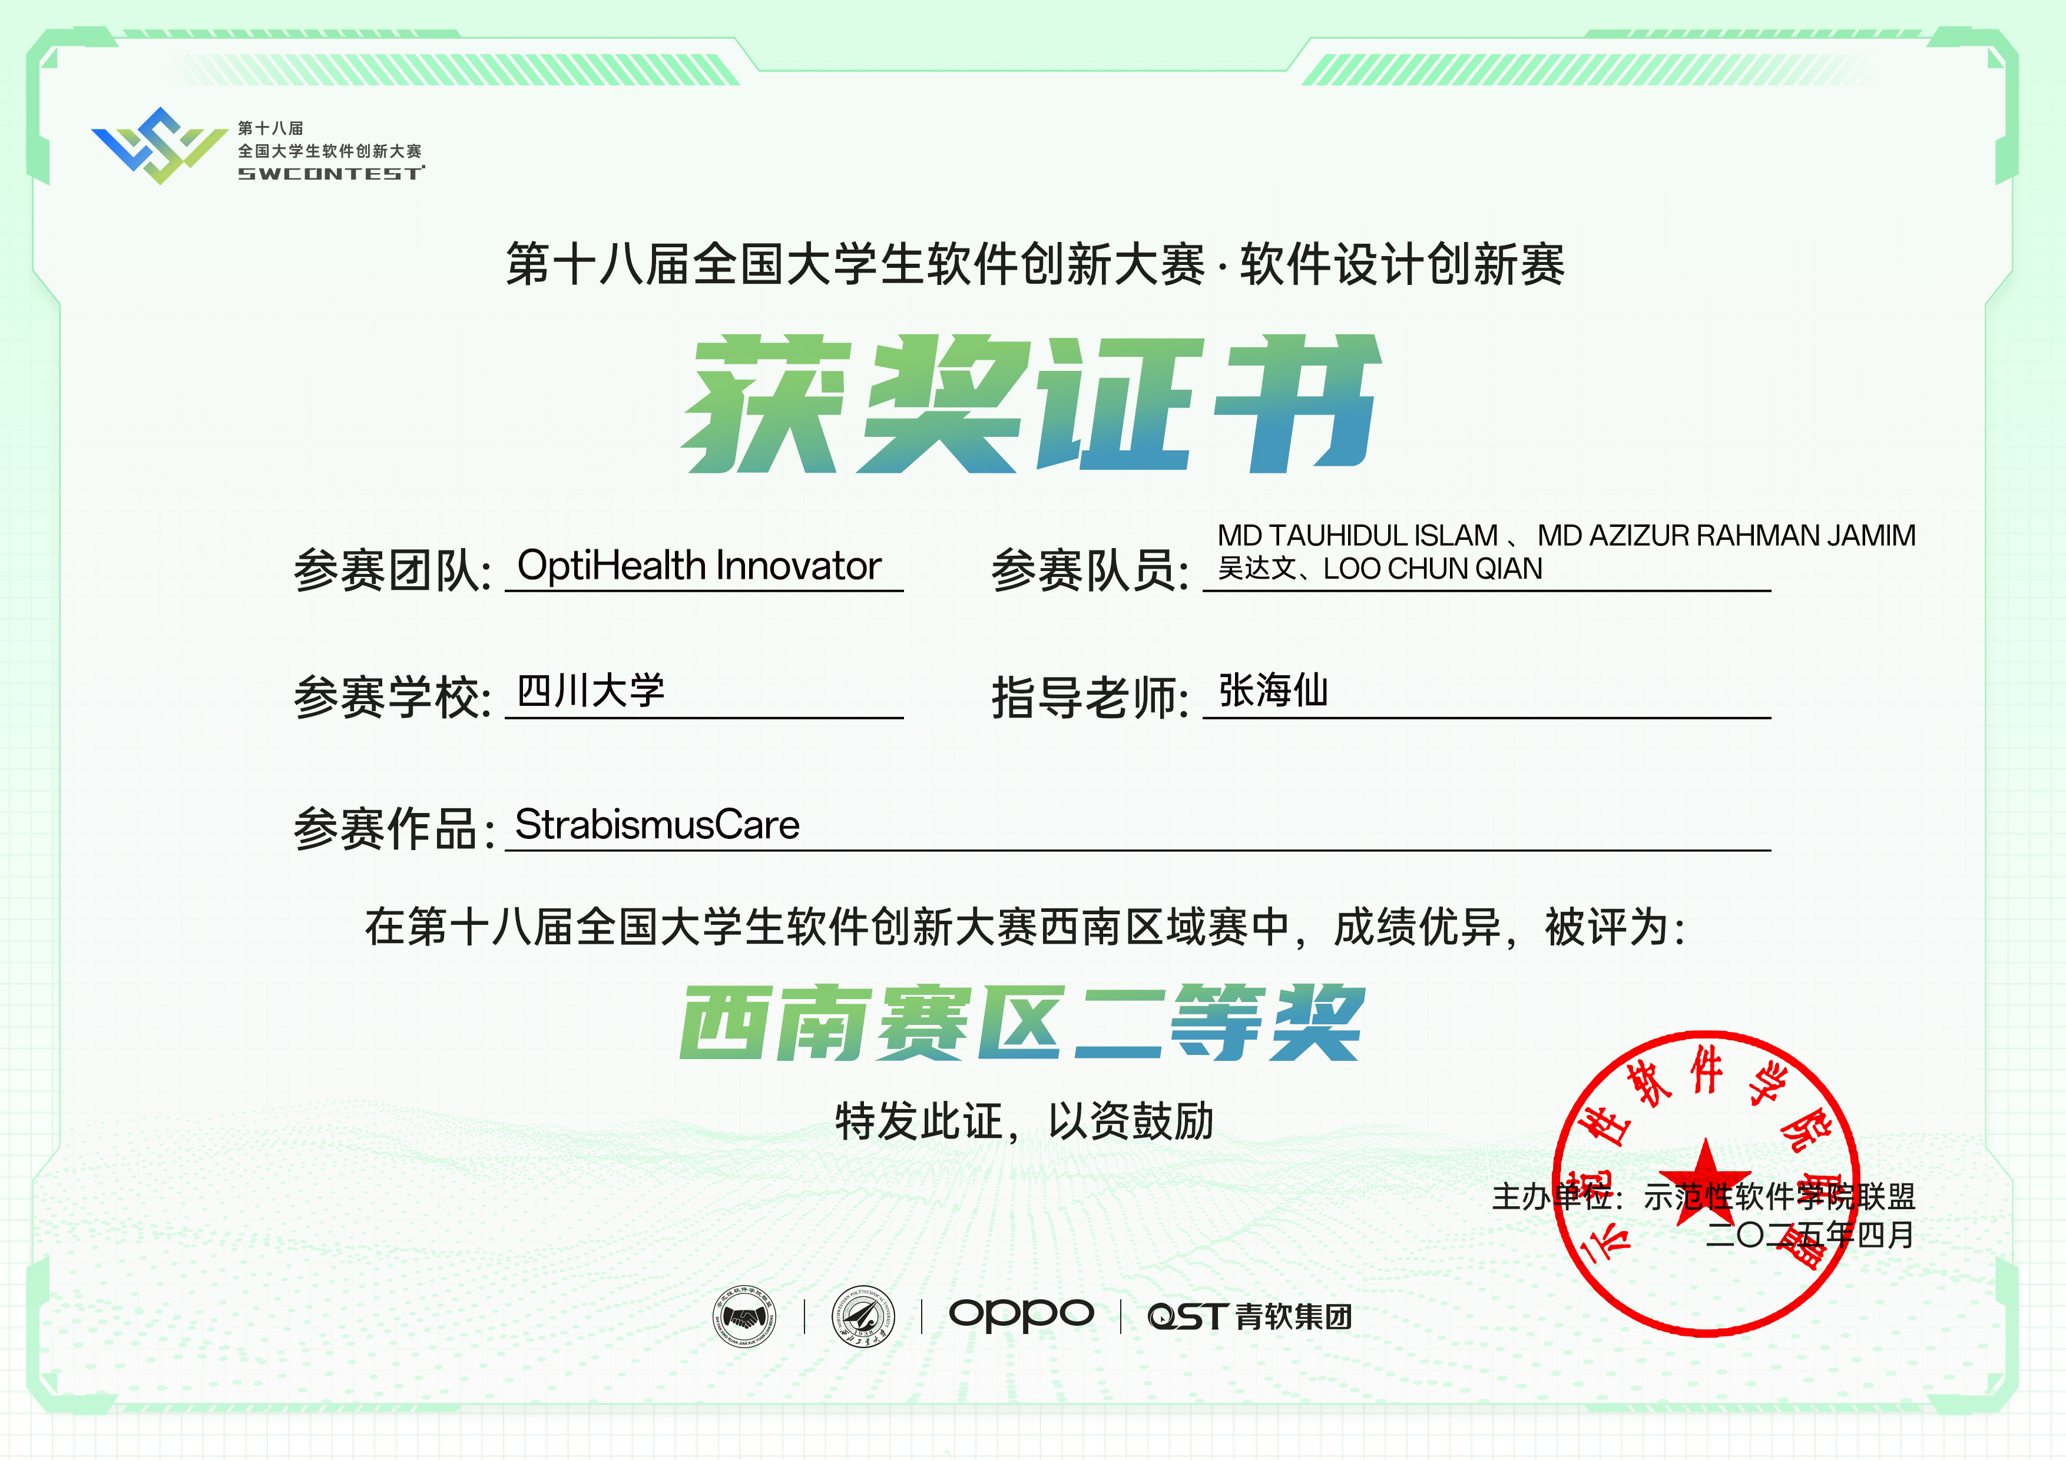Viewport: 2066px width, 1460px height.
Task: Click the 主办单位 organizer text
Action: click(x=1554, y=1197)
